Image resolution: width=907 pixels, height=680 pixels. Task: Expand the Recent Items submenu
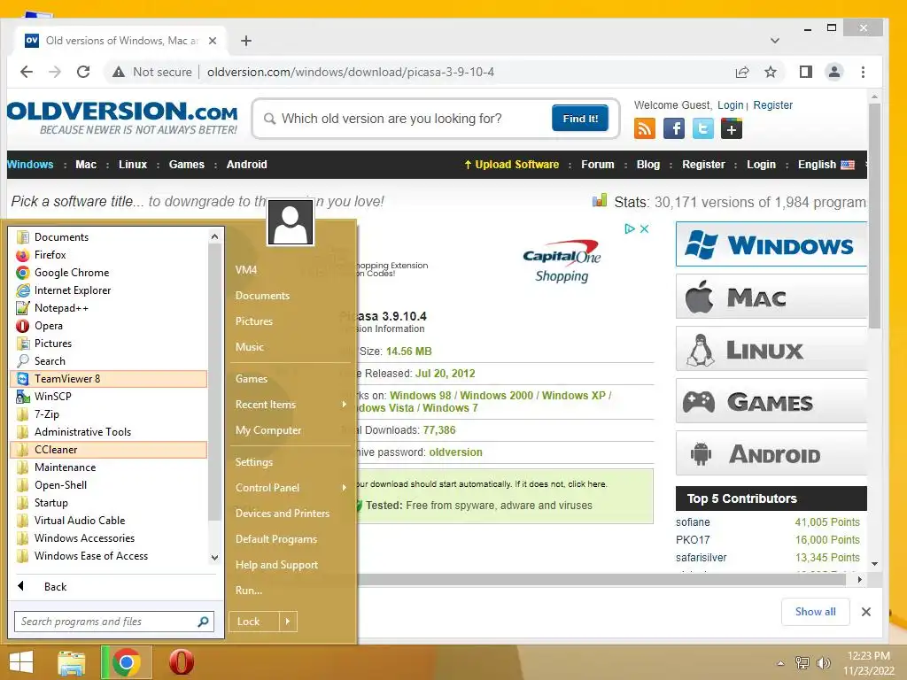[291, 405]
